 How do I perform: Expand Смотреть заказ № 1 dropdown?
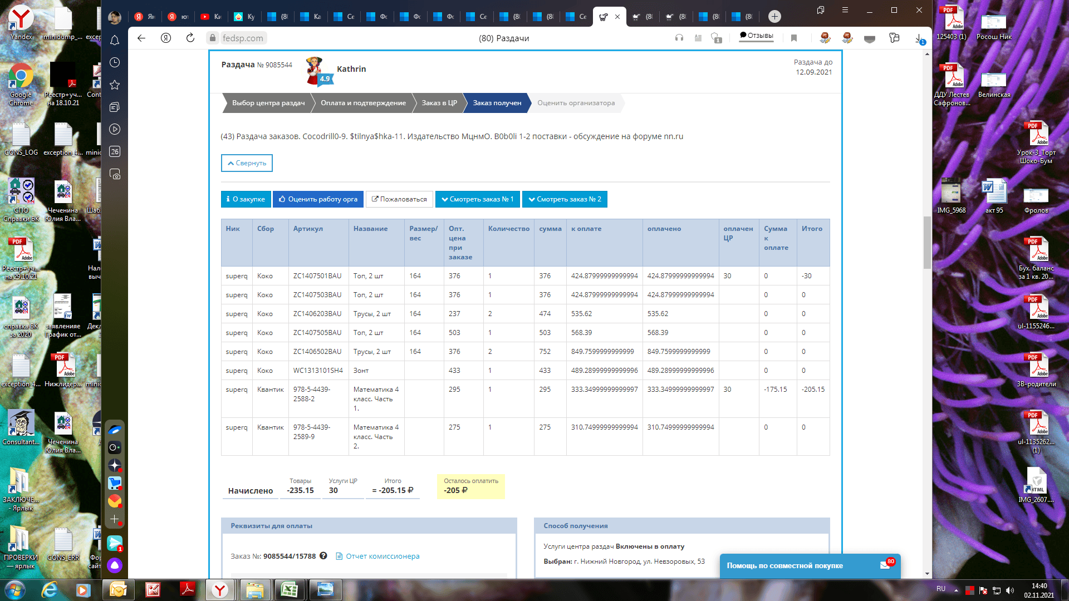pos(477,199)
